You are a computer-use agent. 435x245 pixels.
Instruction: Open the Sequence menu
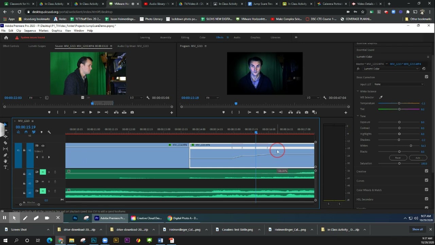point(30,31)
